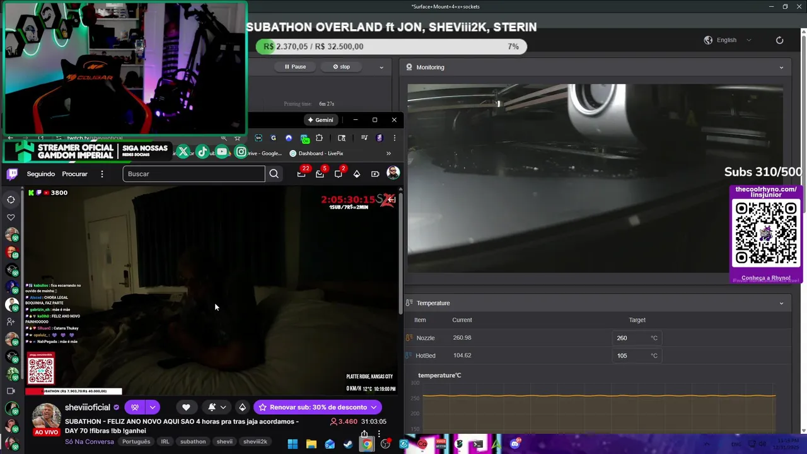
Task: Click the bits diamond button below the stream
Action: pos(242,407)
